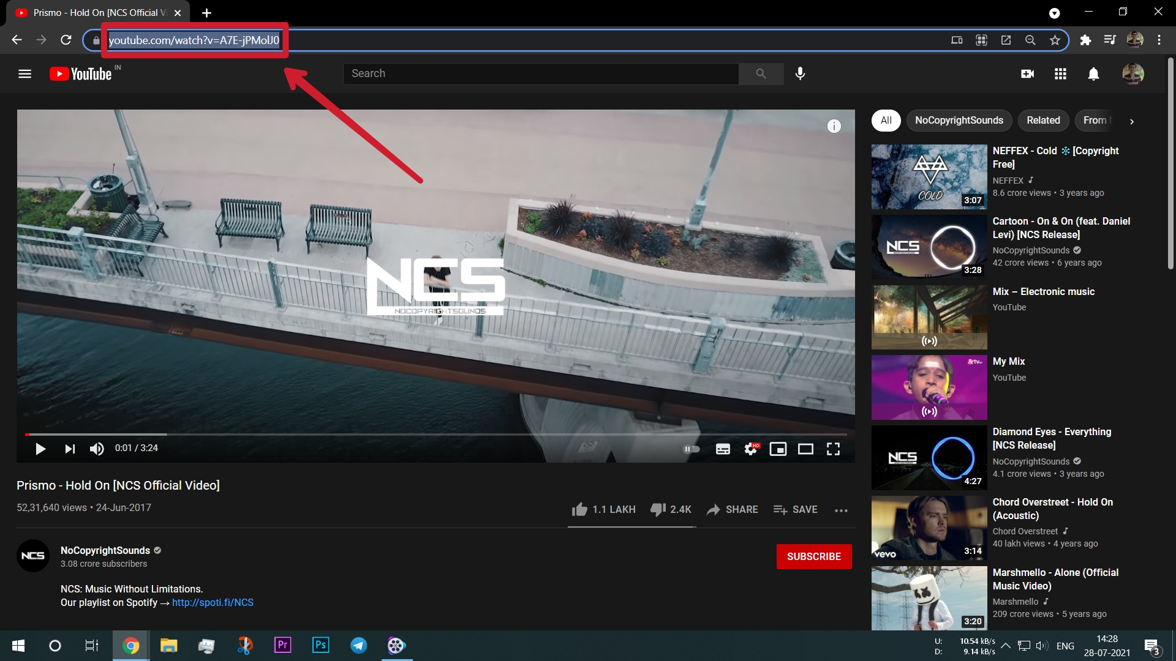Click the red SUBSCRIBE button

coord(813,556)
